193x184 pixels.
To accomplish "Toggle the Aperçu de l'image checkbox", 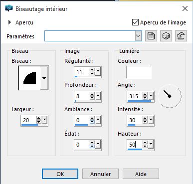I will [135, 22].
